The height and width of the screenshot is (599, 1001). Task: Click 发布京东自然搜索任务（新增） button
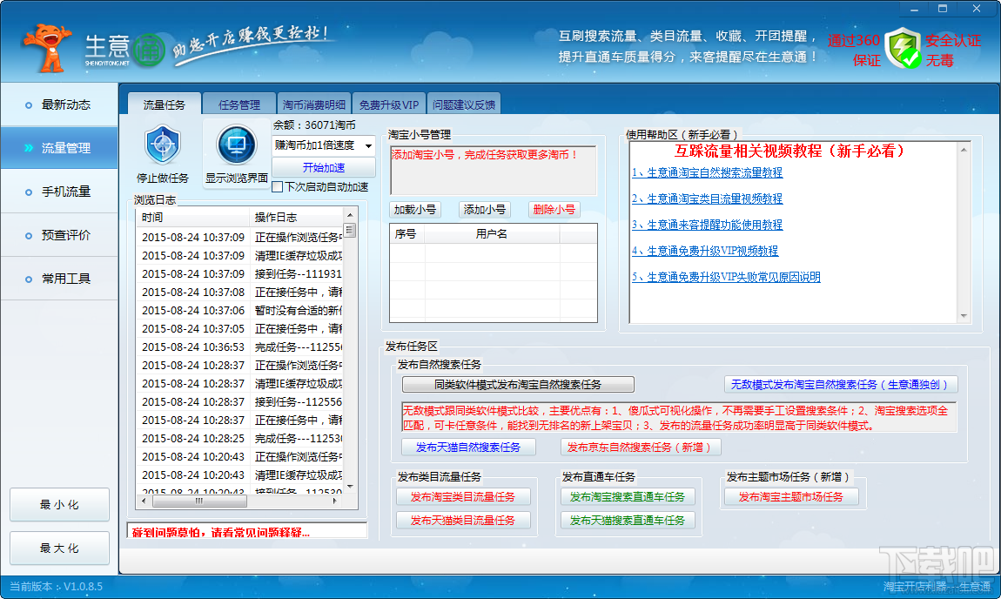641,447
